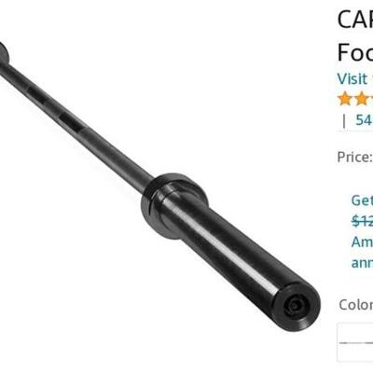Click the second orange rating star
This screenshot has width=373, height=373.
(360, 100)
